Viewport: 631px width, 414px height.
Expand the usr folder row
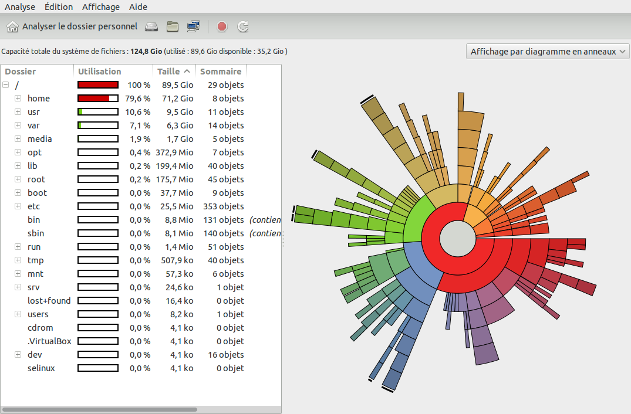click(18, 112)
